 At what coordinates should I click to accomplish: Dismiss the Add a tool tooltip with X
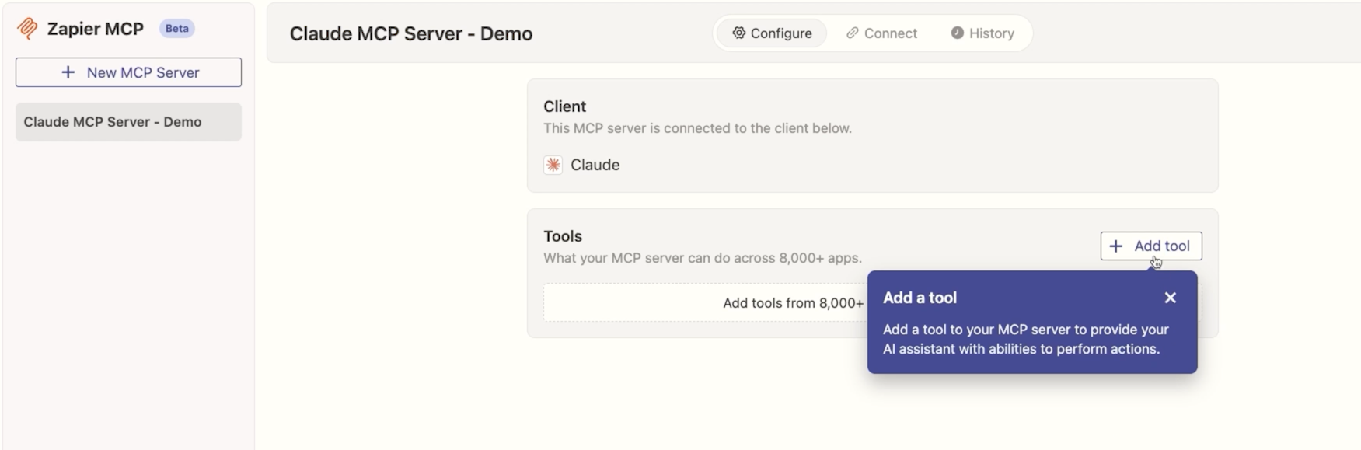click(1171, 298)
